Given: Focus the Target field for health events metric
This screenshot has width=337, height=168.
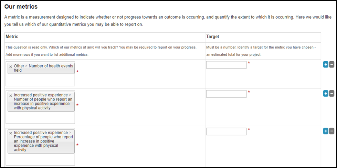Looking at the screenshot, I should click(x=226, y=65).
